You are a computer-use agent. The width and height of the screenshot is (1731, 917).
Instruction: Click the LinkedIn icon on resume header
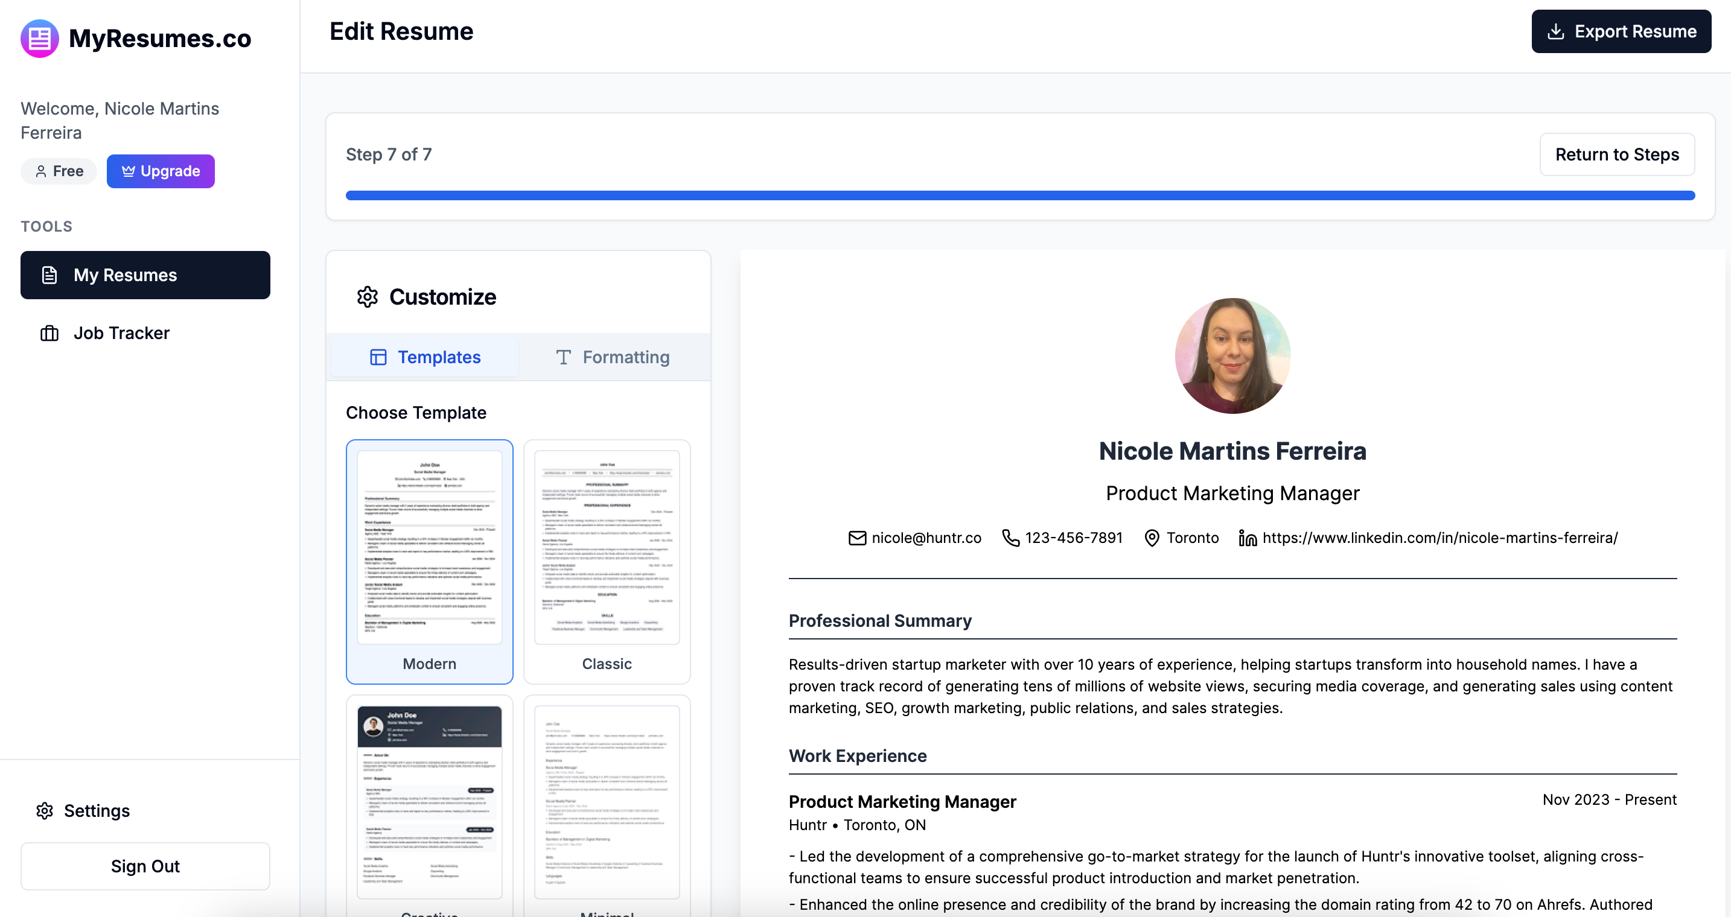(x=1247, y=538)
